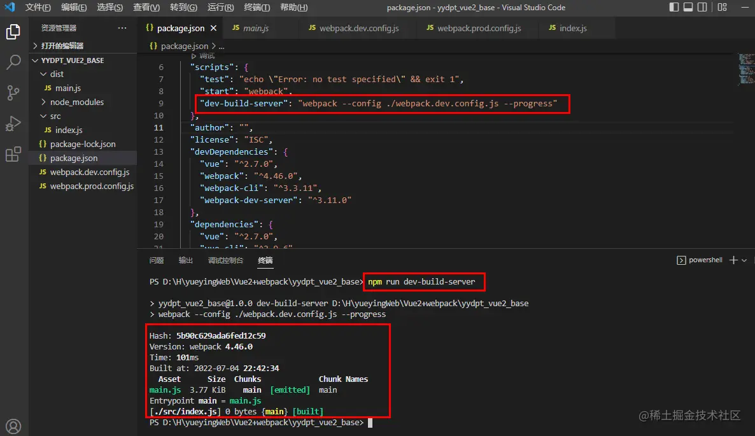Click main.js link in terminal Entrypoint line
Viewport: 755px width, 436px height.
(245, 401)
